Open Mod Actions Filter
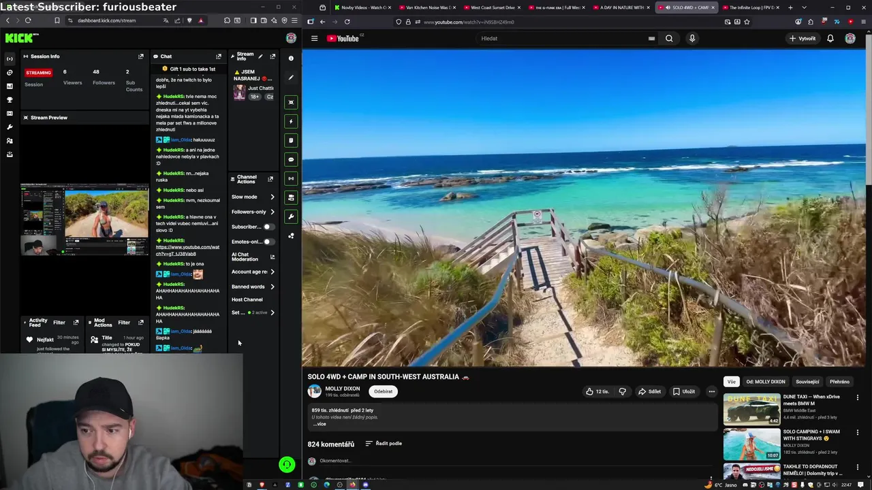This screenshot has height=490, width=872. 124,323
